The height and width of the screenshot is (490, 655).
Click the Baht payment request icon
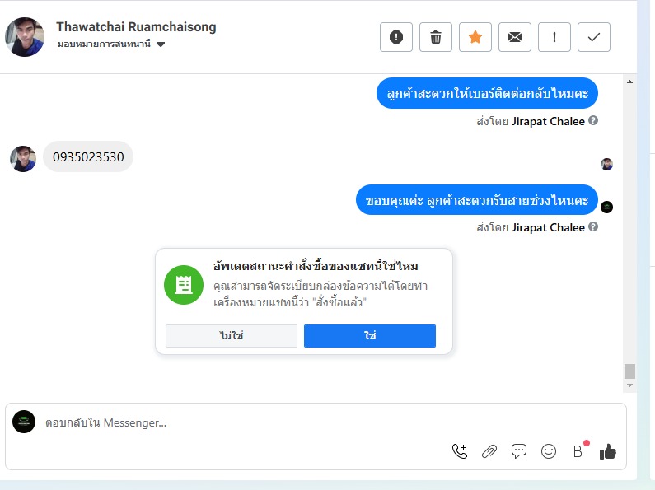coord(578,450)
